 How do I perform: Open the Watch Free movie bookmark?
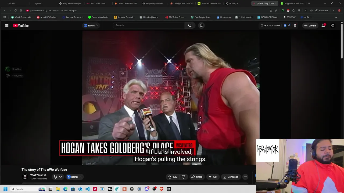21,17
